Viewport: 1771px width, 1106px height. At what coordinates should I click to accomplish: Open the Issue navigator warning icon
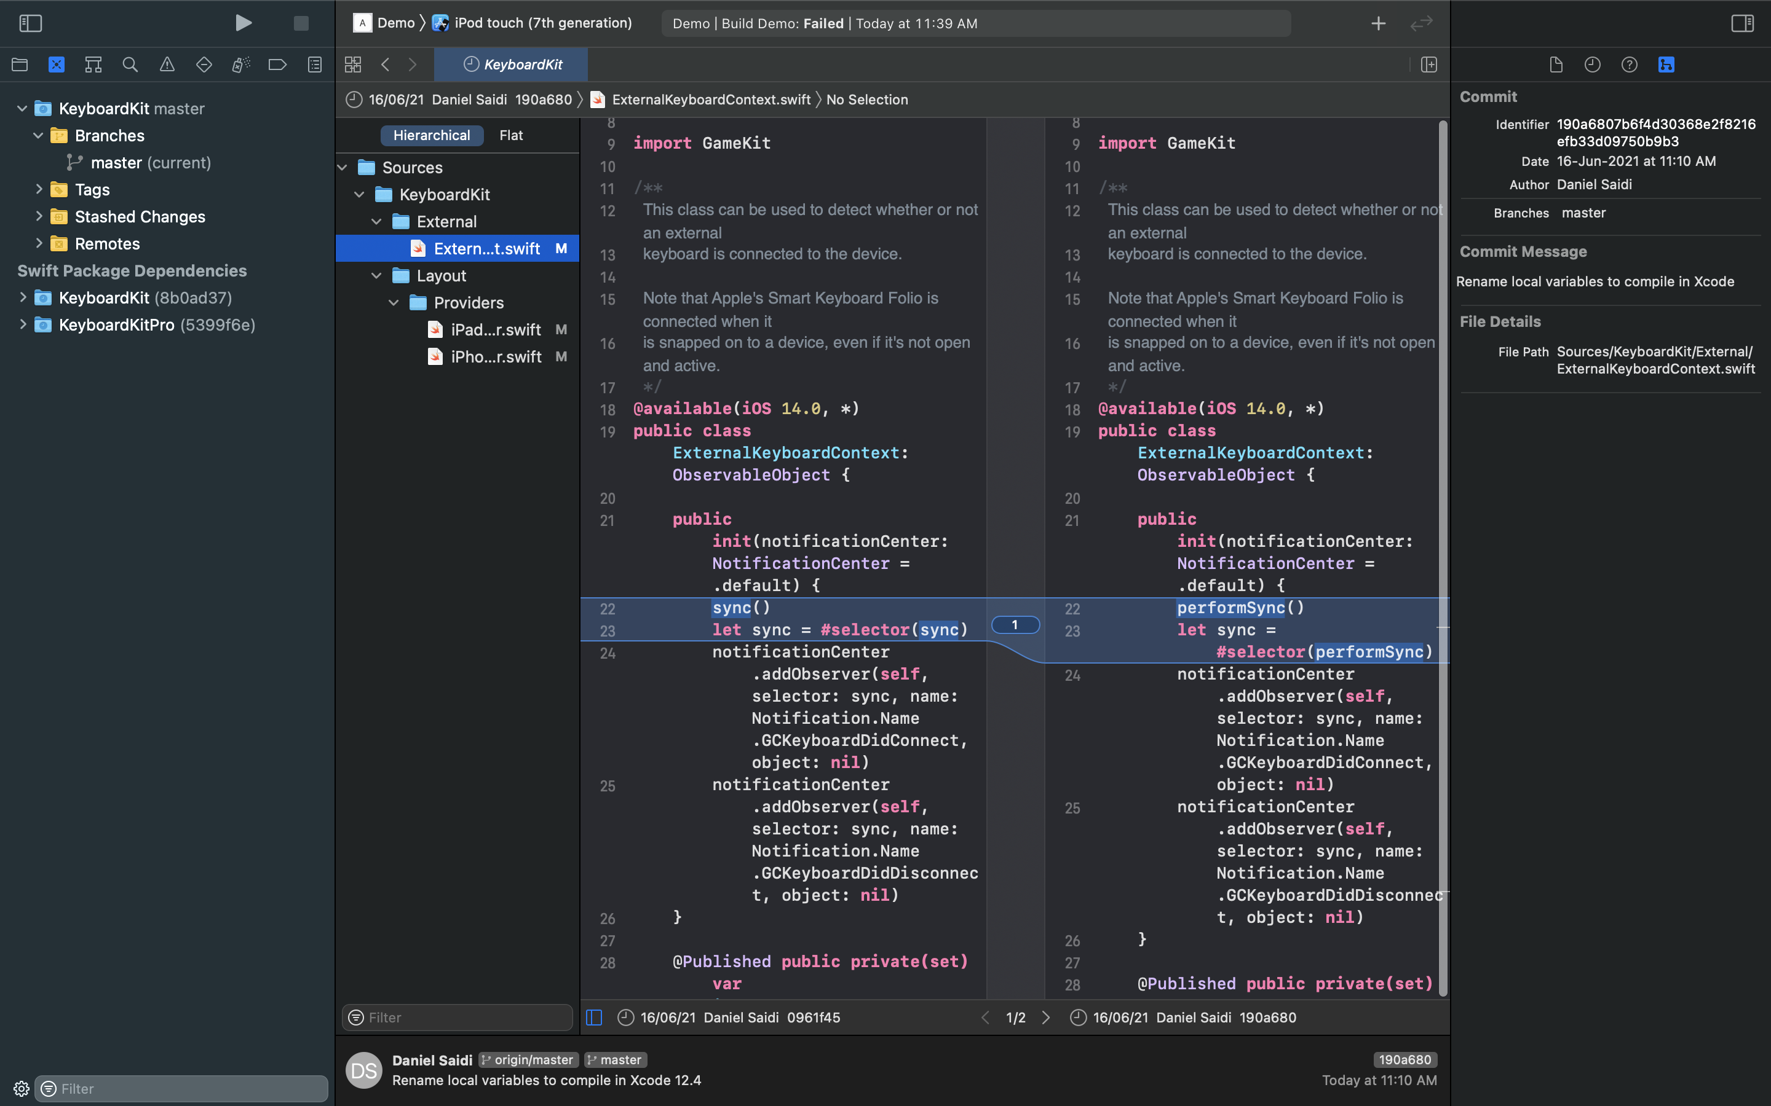167,65
